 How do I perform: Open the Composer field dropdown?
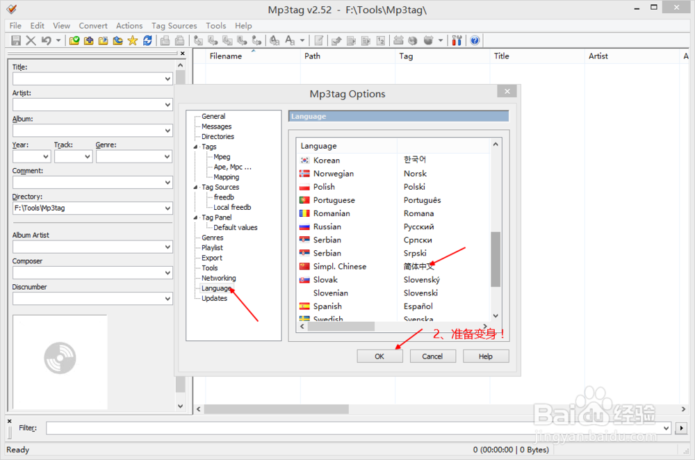(x=167, y=272)
